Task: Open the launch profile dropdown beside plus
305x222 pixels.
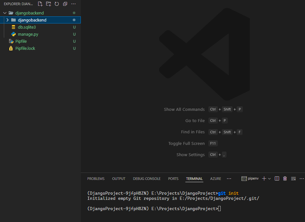Action: pyautogui.click(x=269, y=179)
